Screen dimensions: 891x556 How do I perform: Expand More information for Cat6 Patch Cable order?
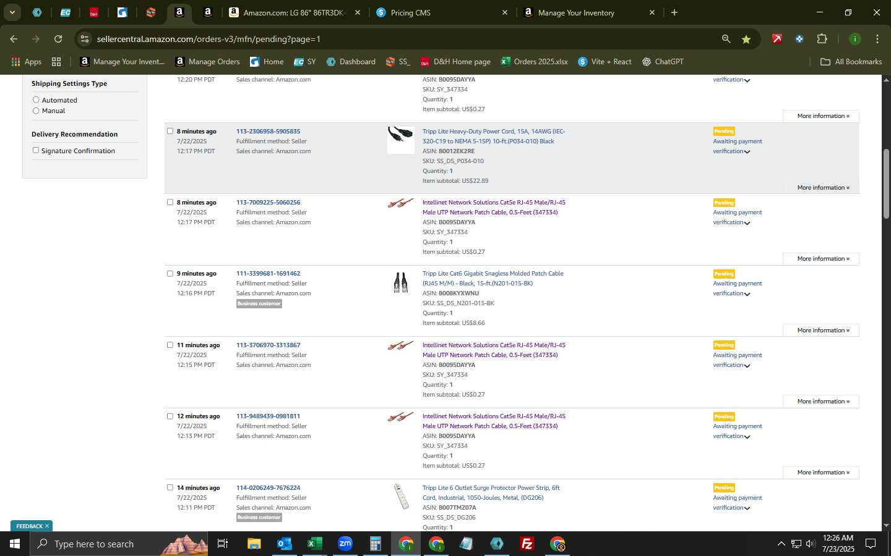point(821,330)
